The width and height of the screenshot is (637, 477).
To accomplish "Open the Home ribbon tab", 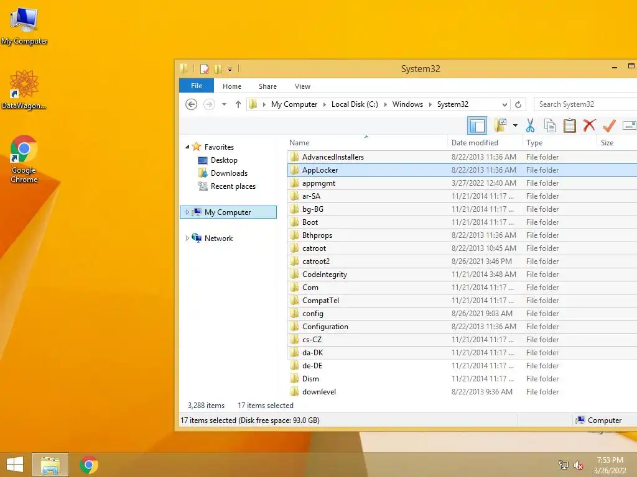I will click(232, 86).
